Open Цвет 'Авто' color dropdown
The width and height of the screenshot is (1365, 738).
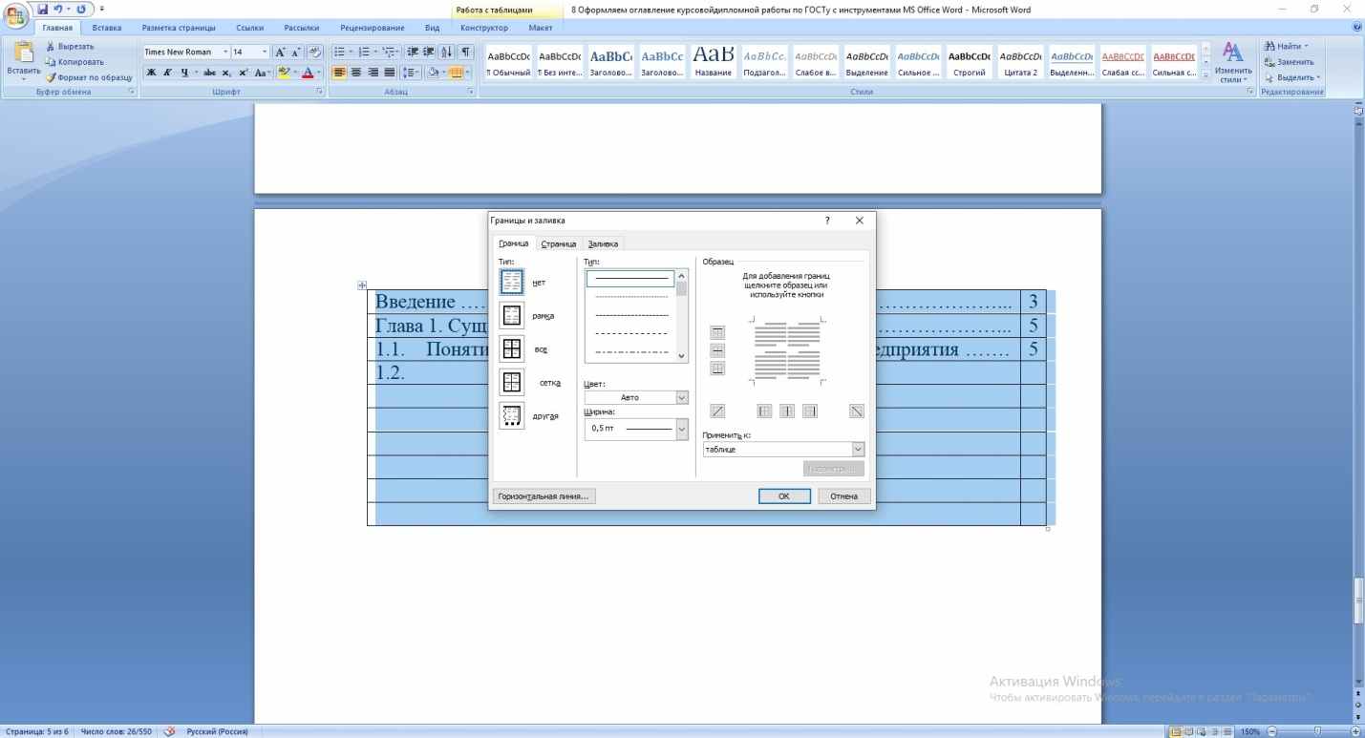tap(636, 397)
